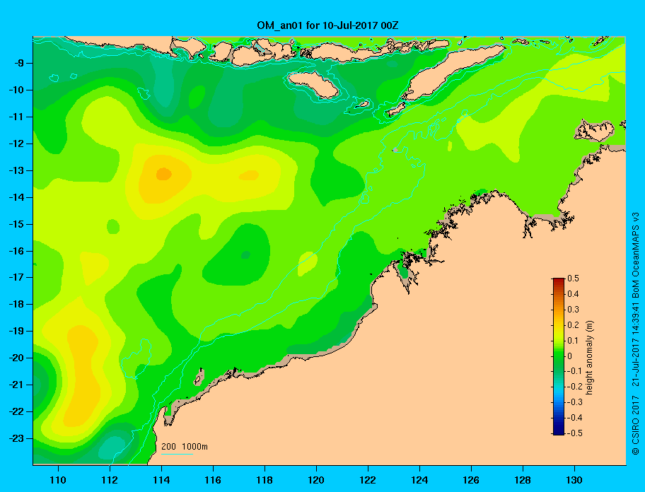Viewport: 645px width, 492px height.
Task: Click the color bar legend gradient
Action: point(559,356)
